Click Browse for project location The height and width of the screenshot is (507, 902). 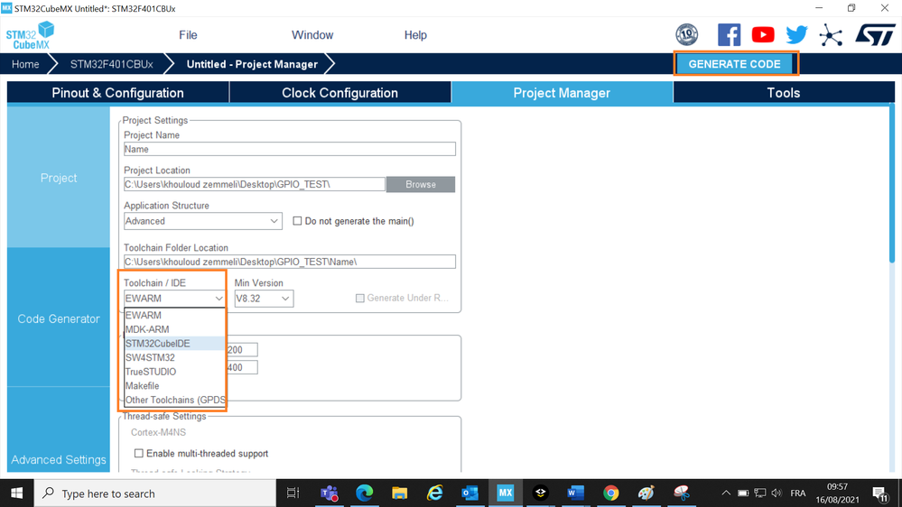pyautogui.click(x=421, y=185)
